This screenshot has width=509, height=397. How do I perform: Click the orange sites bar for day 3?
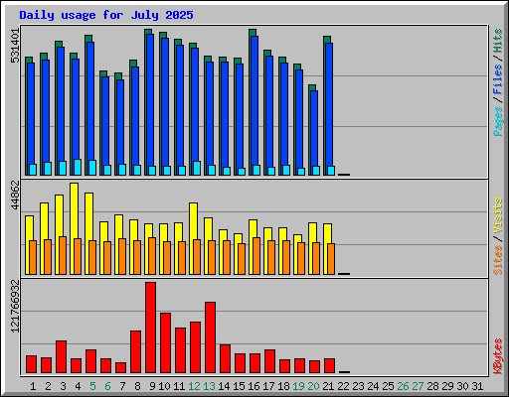(x=63, y=255)
